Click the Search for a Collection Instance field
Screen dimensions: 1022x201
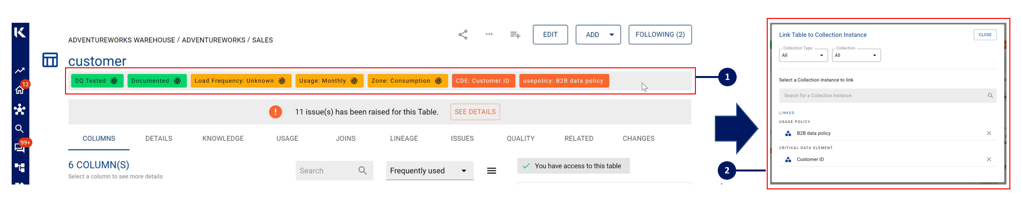pyautogui.click(x=883, y=96)
